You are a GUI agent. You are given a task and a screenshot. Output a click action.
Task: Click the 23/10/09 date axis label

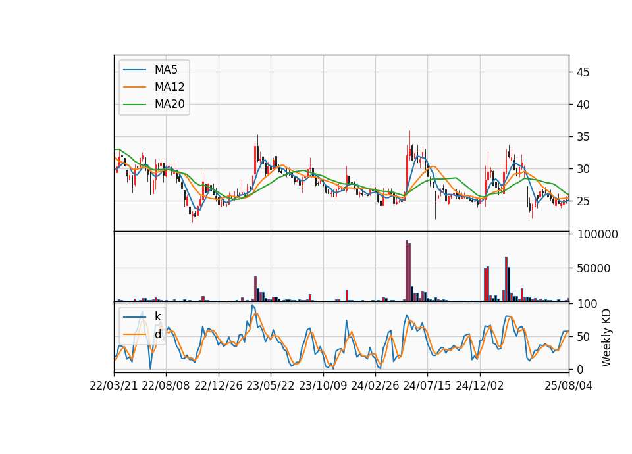coord(323,386)
